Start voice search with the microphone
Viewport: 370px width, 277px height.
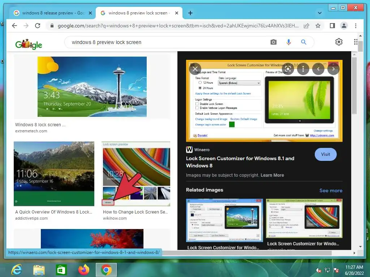point(288,42)
